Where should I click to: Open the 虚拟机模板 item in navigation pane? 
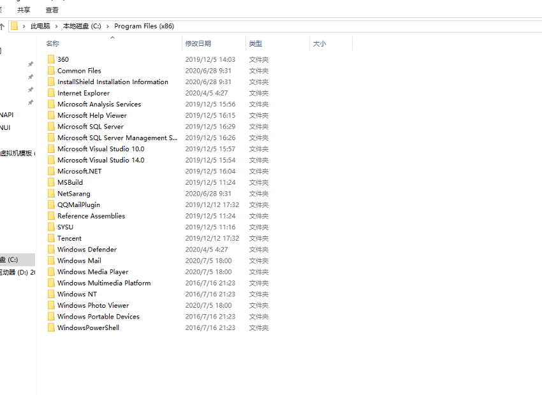point(17,153)
